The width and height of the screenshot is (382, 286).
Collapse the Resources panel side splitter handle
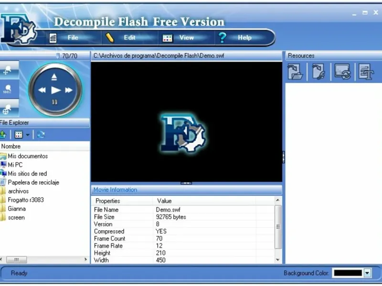click(x=283, y=157)
